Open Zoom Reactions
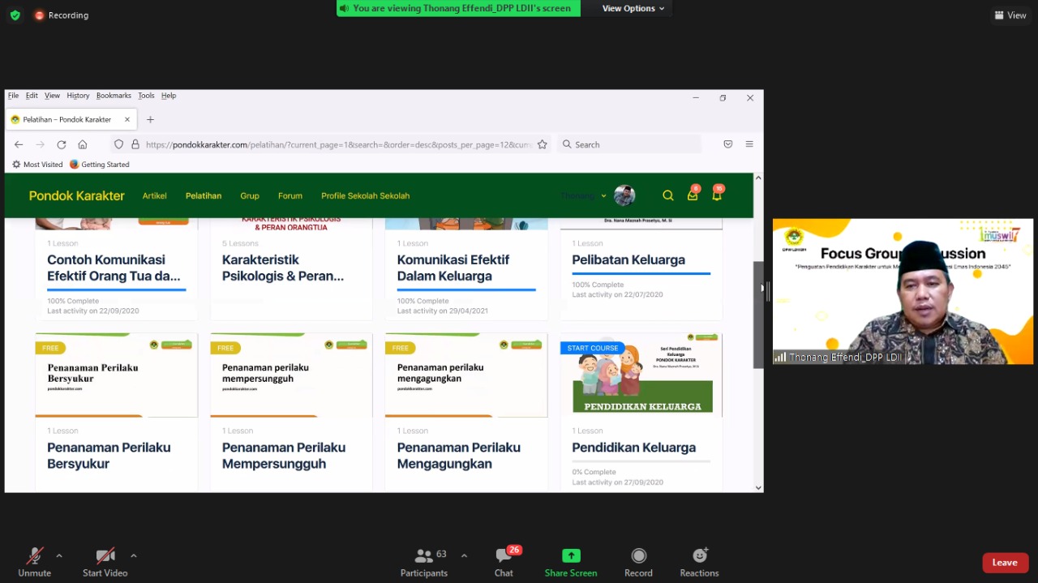Screen dimensions: 1038x583 pos(699,563)
